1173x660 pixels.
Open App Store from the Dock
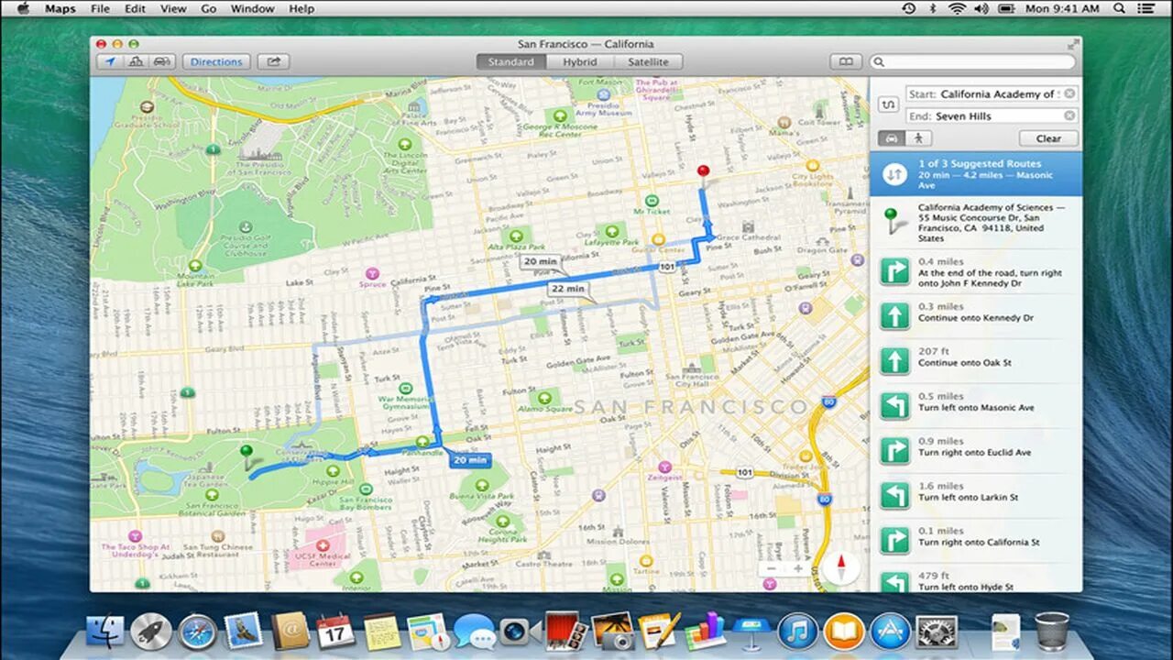(x=890, y=632)
